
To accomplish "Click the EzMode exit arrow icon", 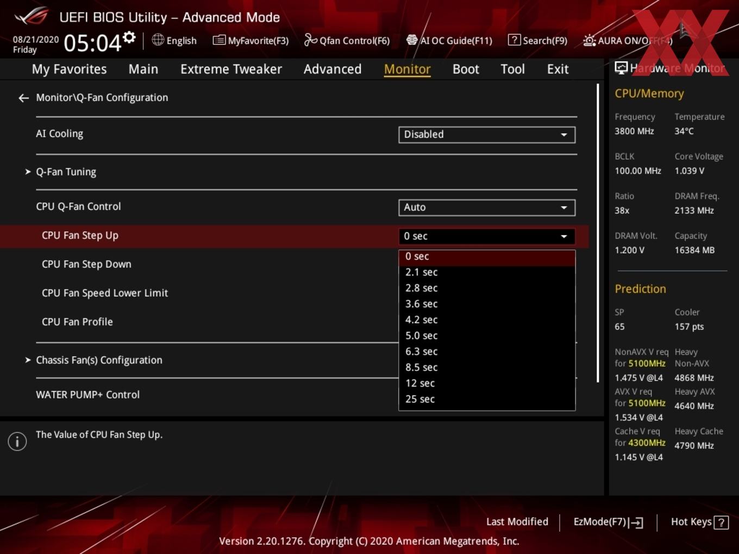I will coord(637,522).
